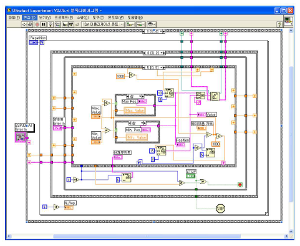Open the 파일(F) menu
Screen dimensions: 300x246
[x=14, y=17]
